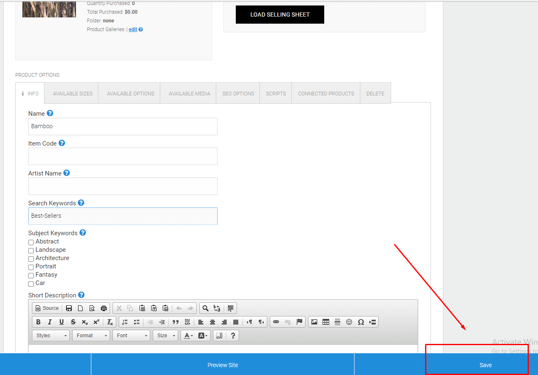Click the Load Selling Sheet button

(x=280, y=15)
